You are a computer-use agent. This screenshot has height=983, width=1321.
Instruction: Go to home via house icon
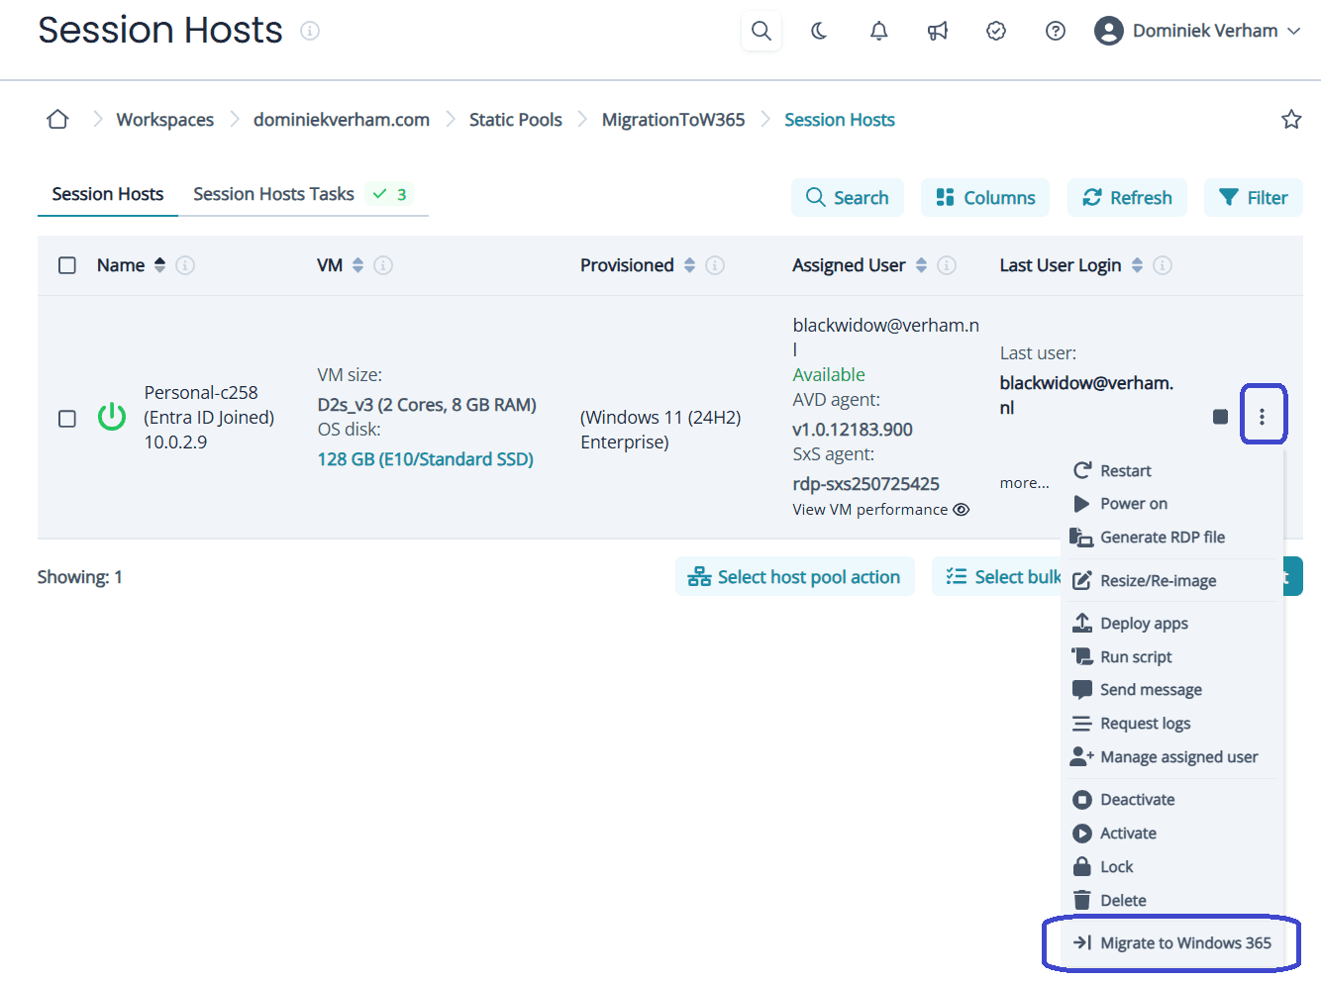[x=57, y=120]
